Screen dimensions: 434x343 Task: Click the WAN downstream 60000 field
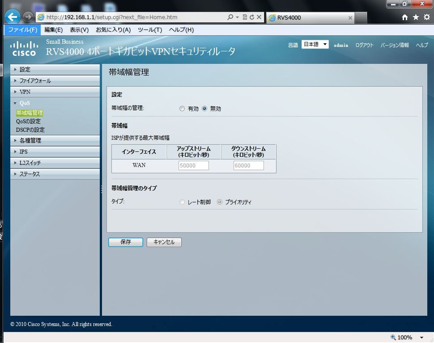click(249, 166)
